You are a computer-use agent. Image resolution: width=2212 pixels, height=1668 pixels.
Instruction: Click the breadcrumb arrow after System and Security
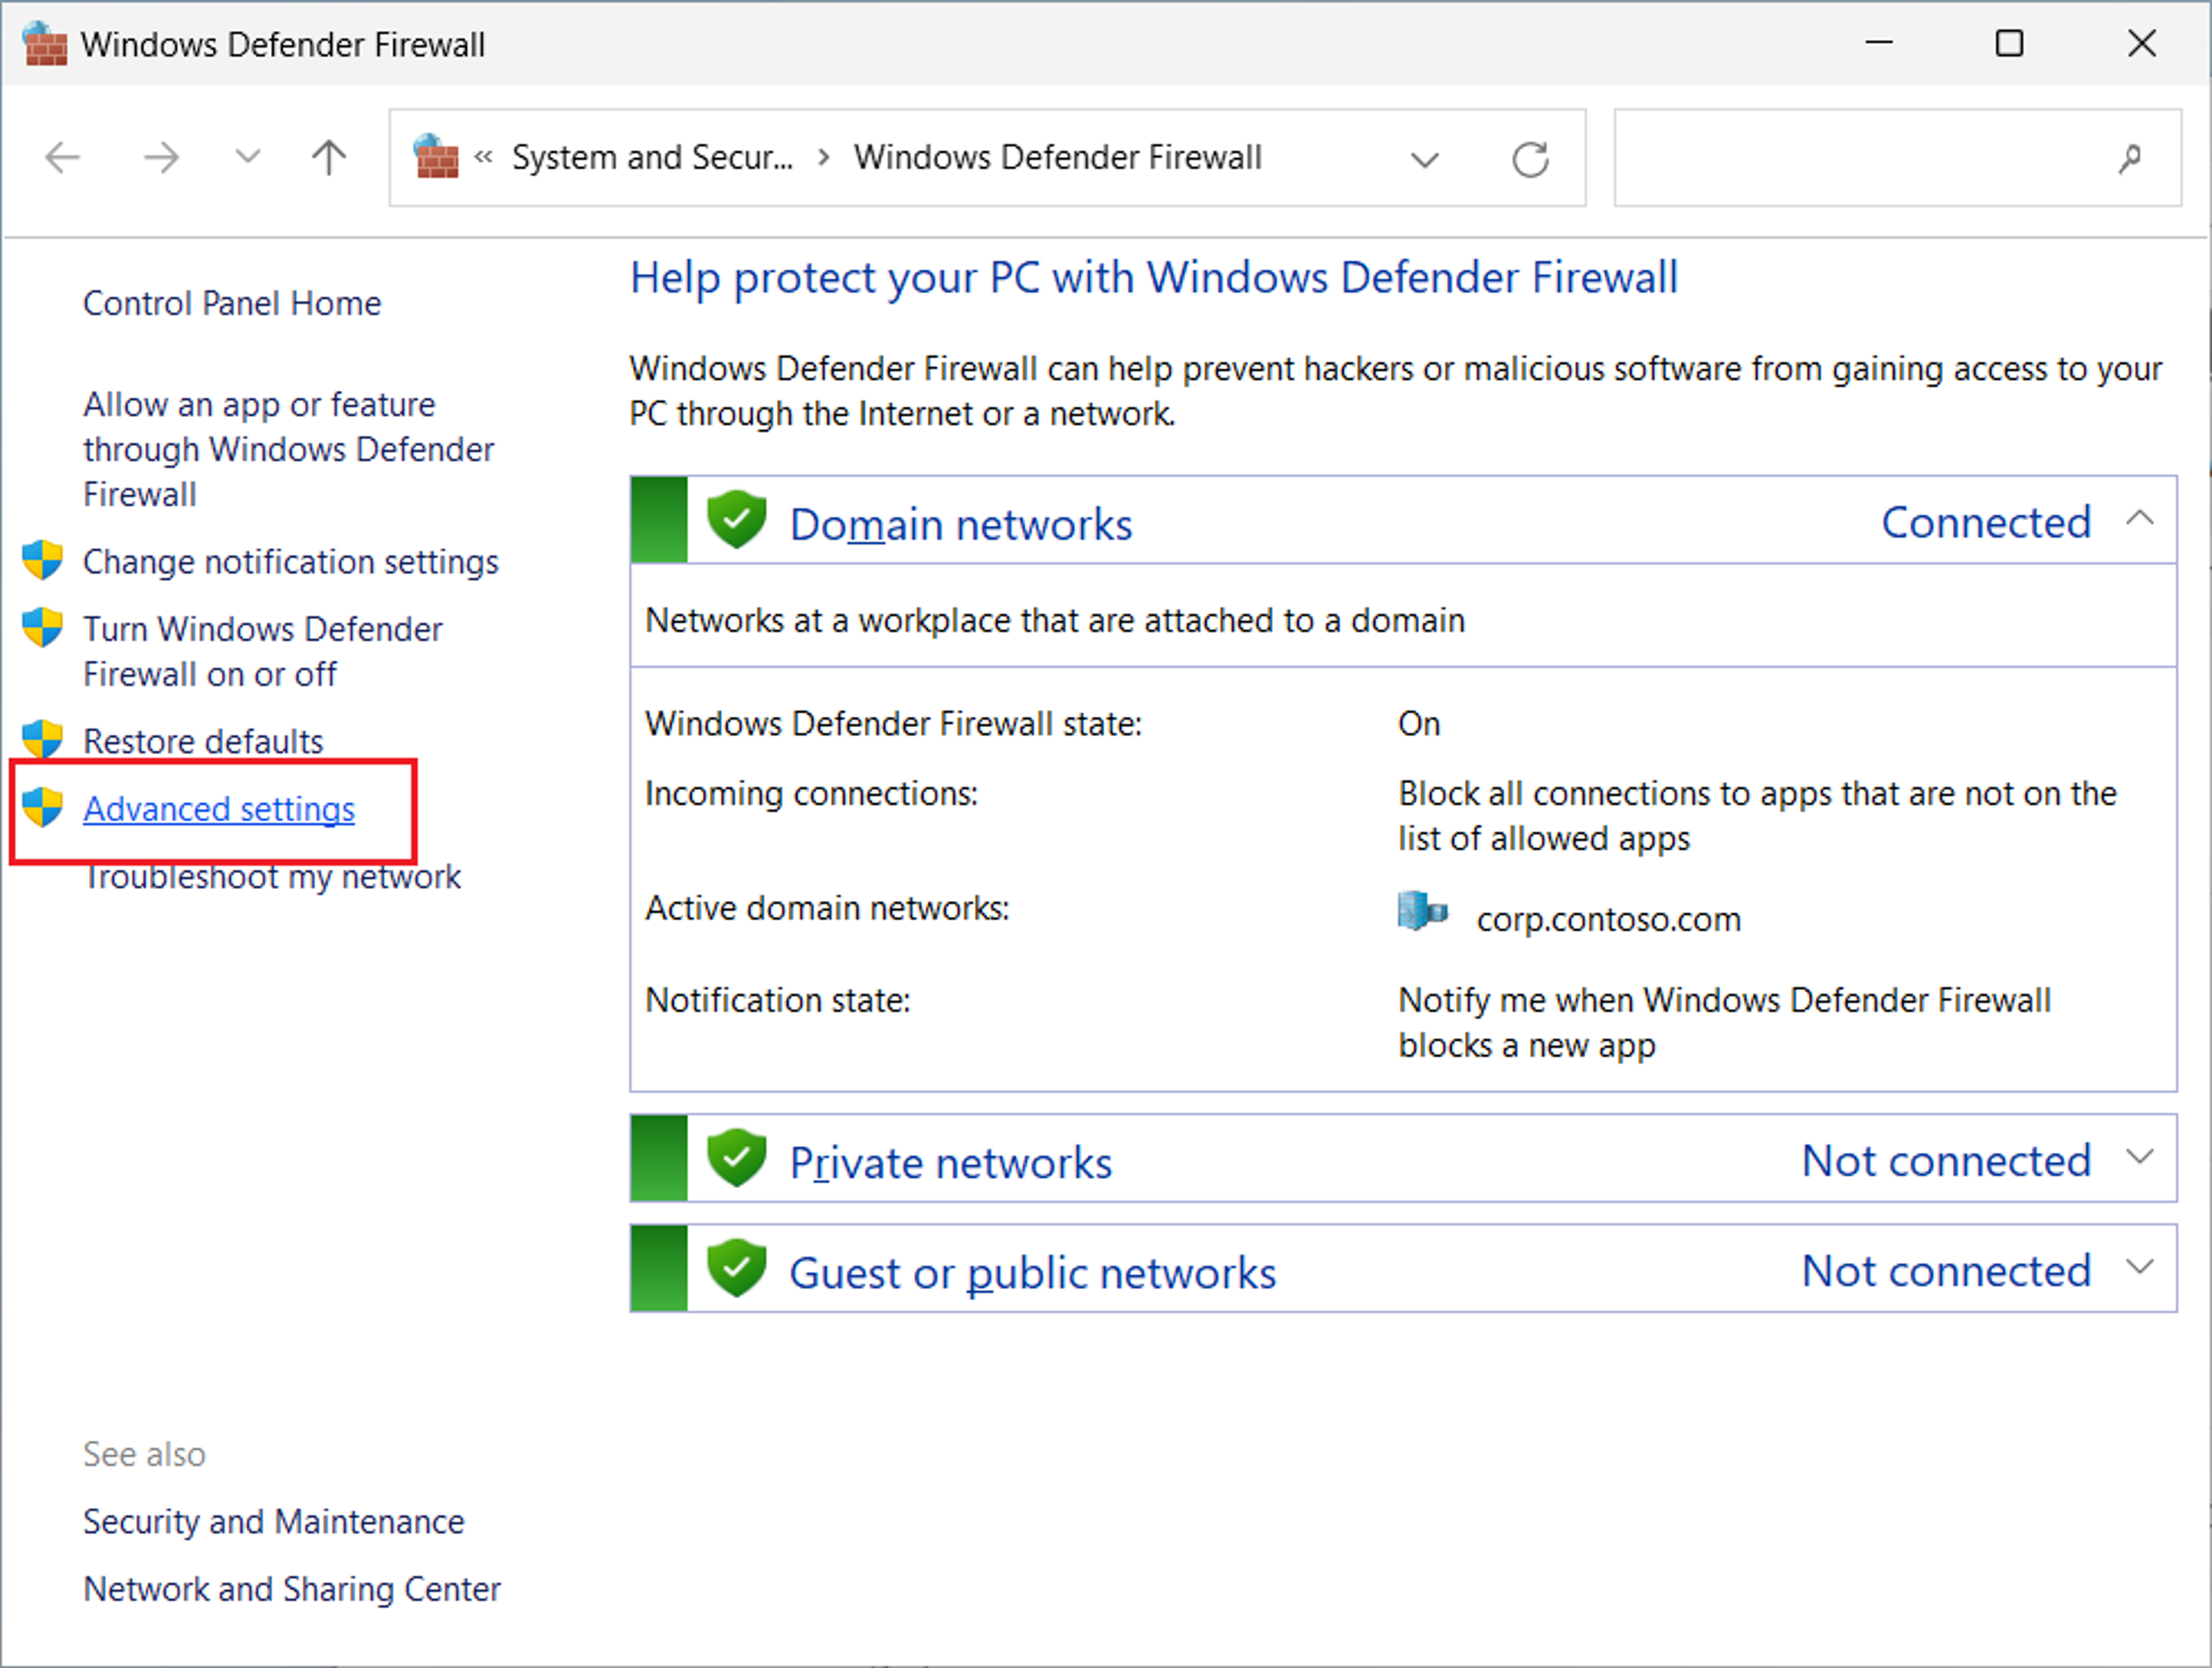pos(823,157)
